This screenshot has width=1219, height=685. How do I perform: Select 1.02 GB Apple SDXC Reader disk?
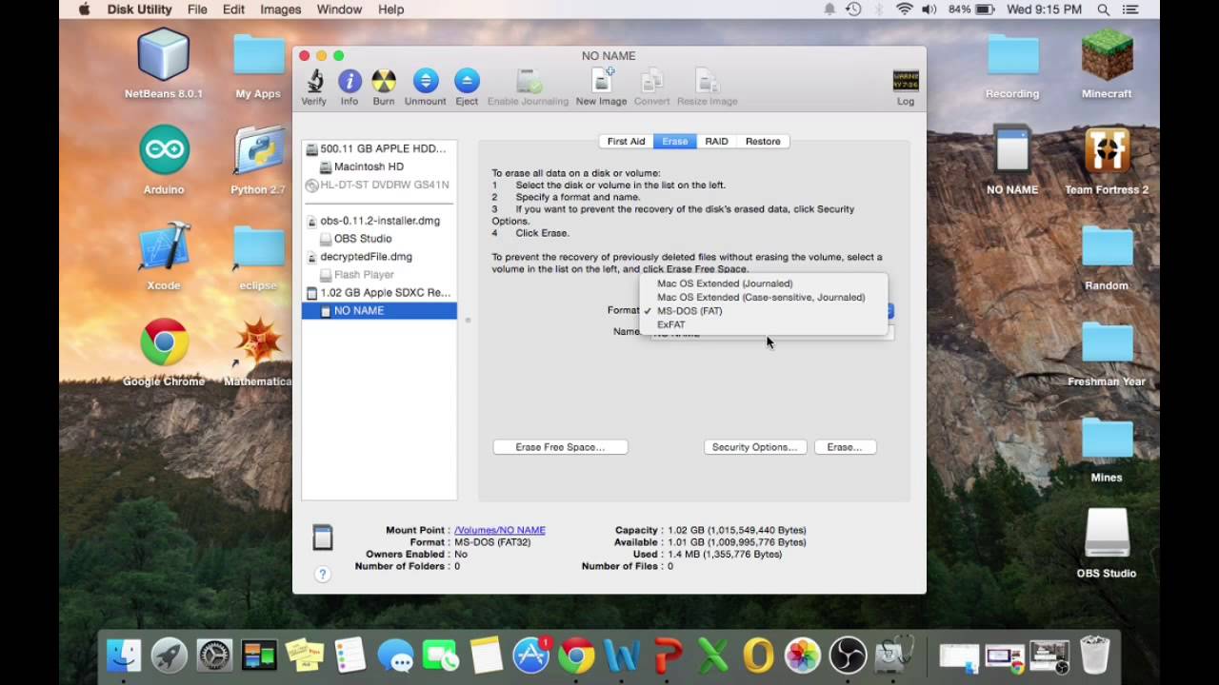[379, 293]
